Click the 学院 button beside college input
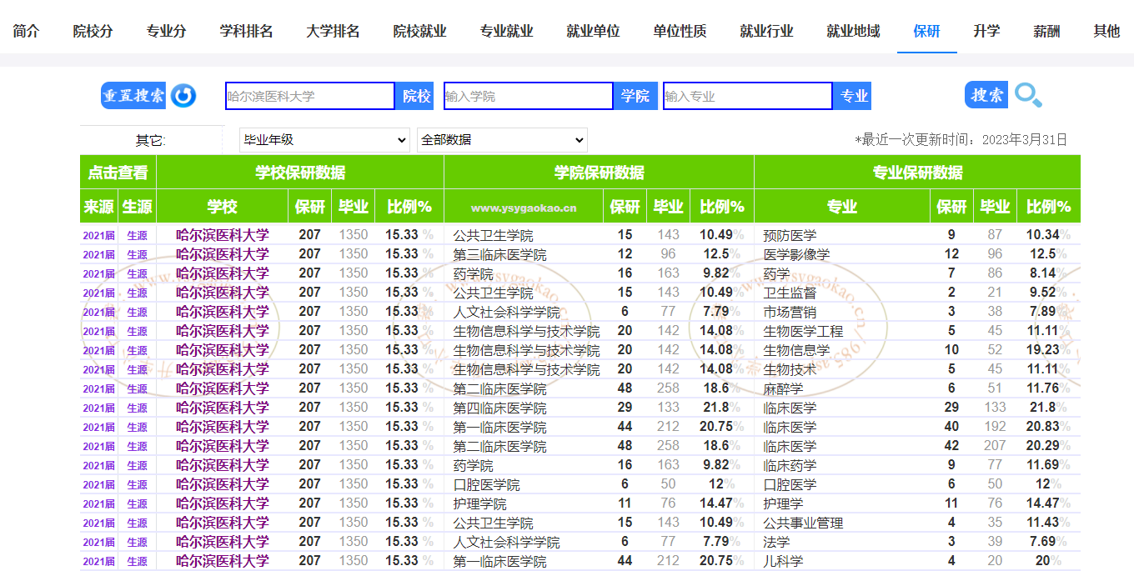Viewport: 1134px width, 571px height. pos(635,96)
